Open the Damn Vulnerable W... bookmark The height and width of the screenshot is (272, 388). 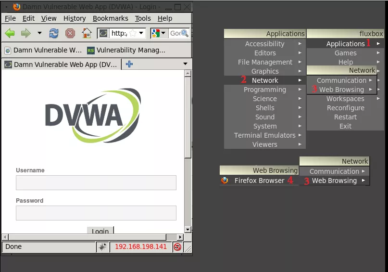[x=43, y=50]
